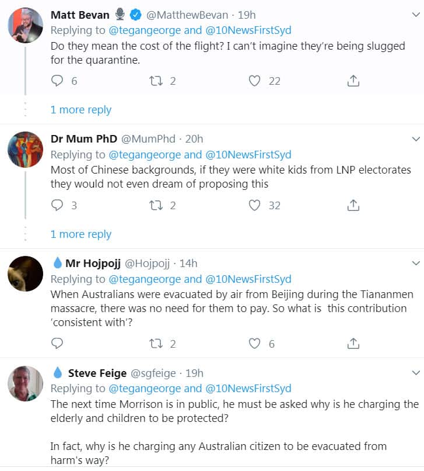View Dr Mum PhD's profile picture
Viewport: 424px width, 471px height.
point(25,150)
